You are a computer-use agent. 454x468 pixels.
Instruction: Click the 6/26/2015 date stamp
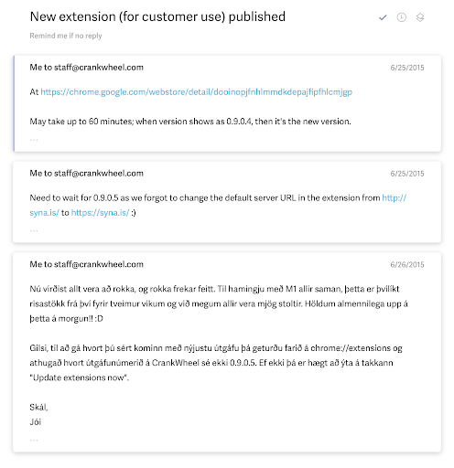(407, 264)
